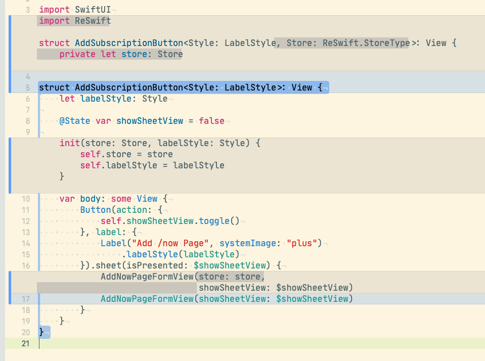Click line number 5 in the gutter
The height and width of the screenshot is (361, 485).
coord(28,87)
